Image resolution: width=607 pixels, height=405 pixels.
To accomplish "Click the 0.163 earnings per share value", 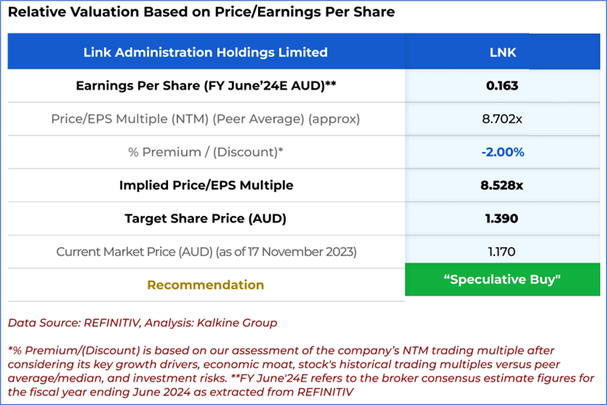I will coord(503,86).
